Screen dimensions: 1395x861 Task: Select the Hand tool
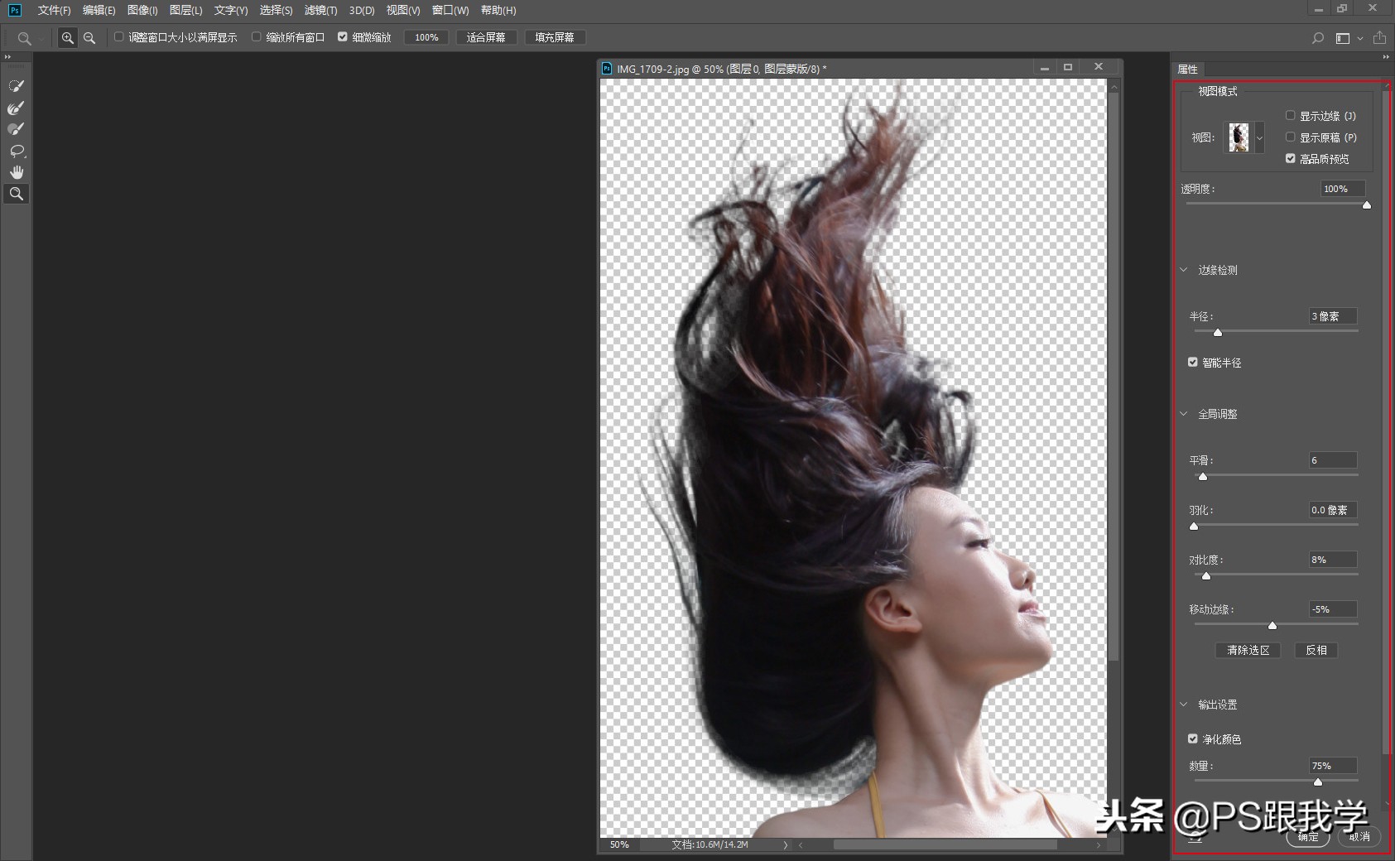tap(17, 171)
